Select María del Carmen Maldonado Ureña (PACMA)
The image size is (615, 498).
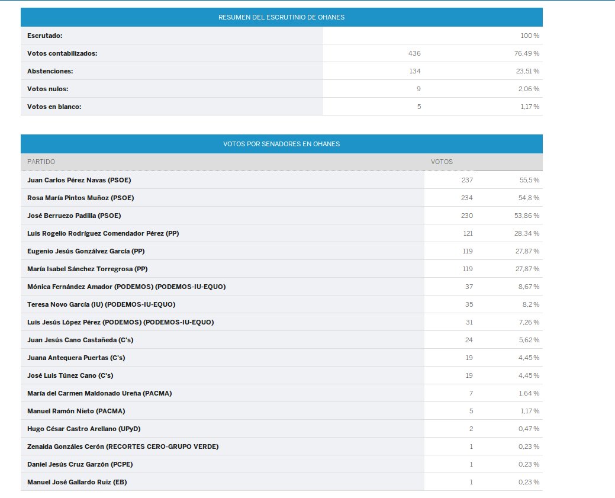99,393
